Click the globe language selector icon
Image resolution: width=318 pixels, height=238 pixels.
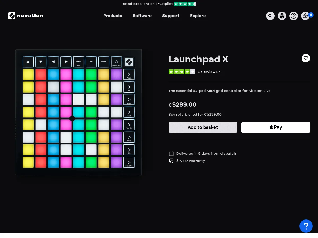[x=282, y=16]
